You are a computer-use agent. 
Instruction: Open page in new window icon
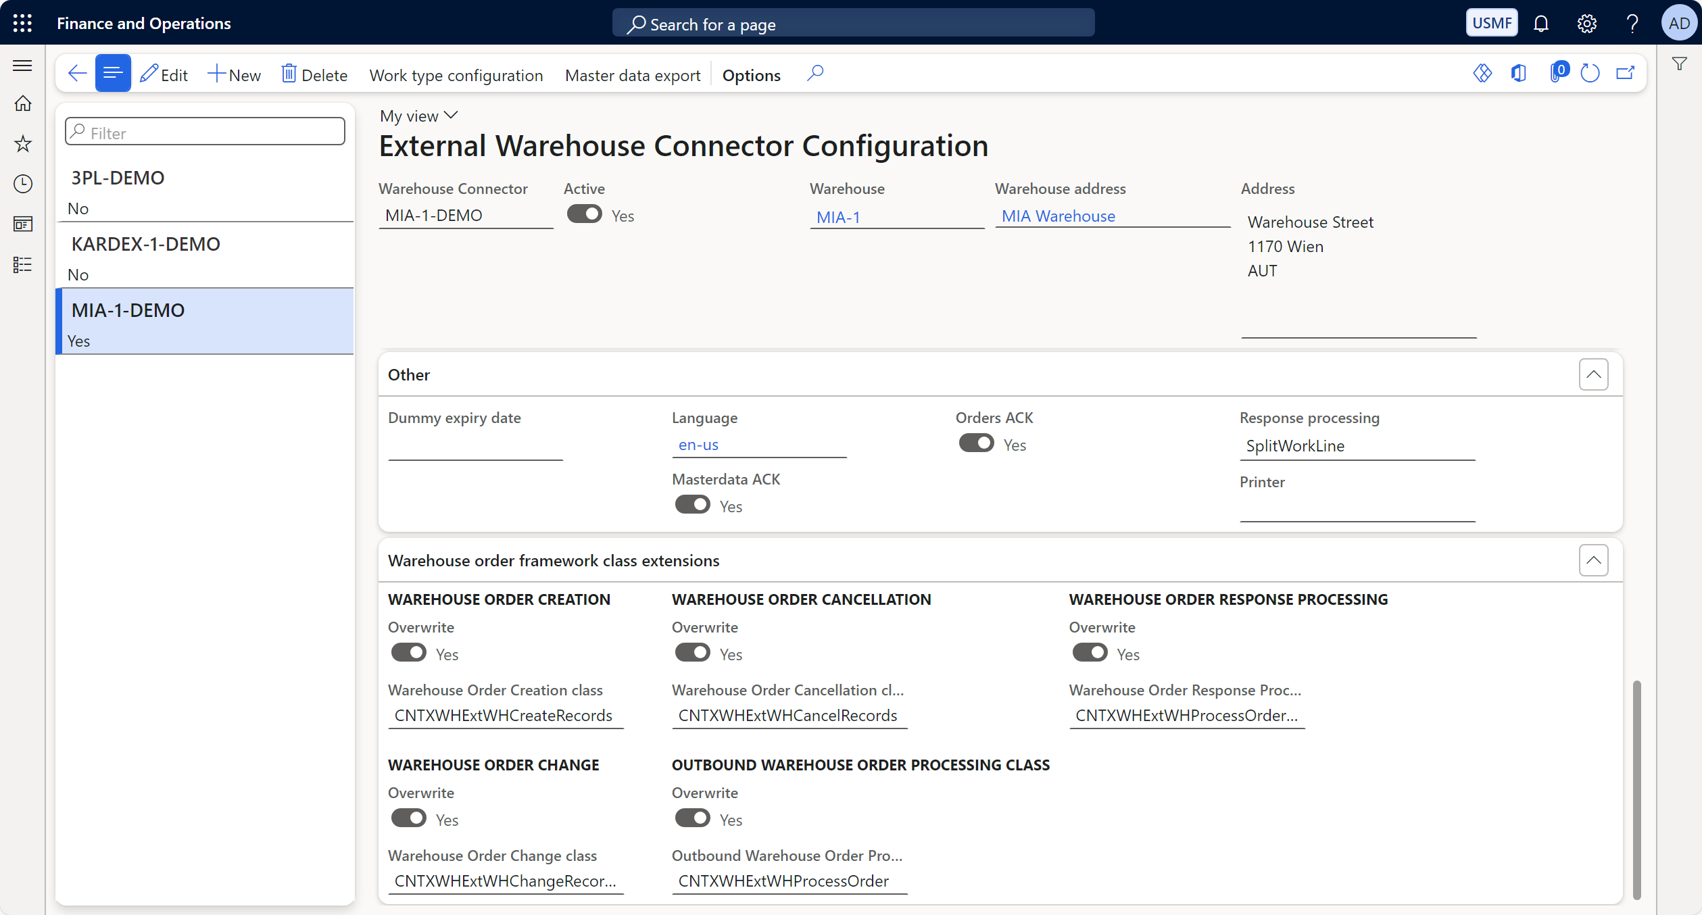point(1626,74)
